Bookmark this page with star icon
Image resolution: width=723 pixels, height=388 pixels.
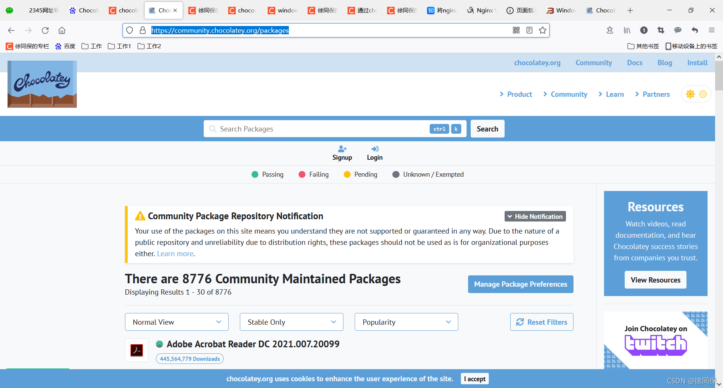543,30
